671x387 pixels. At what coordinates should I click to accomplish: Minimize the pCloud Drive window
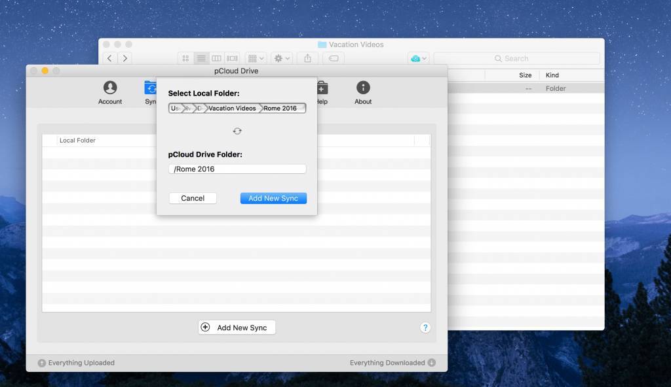45,71
